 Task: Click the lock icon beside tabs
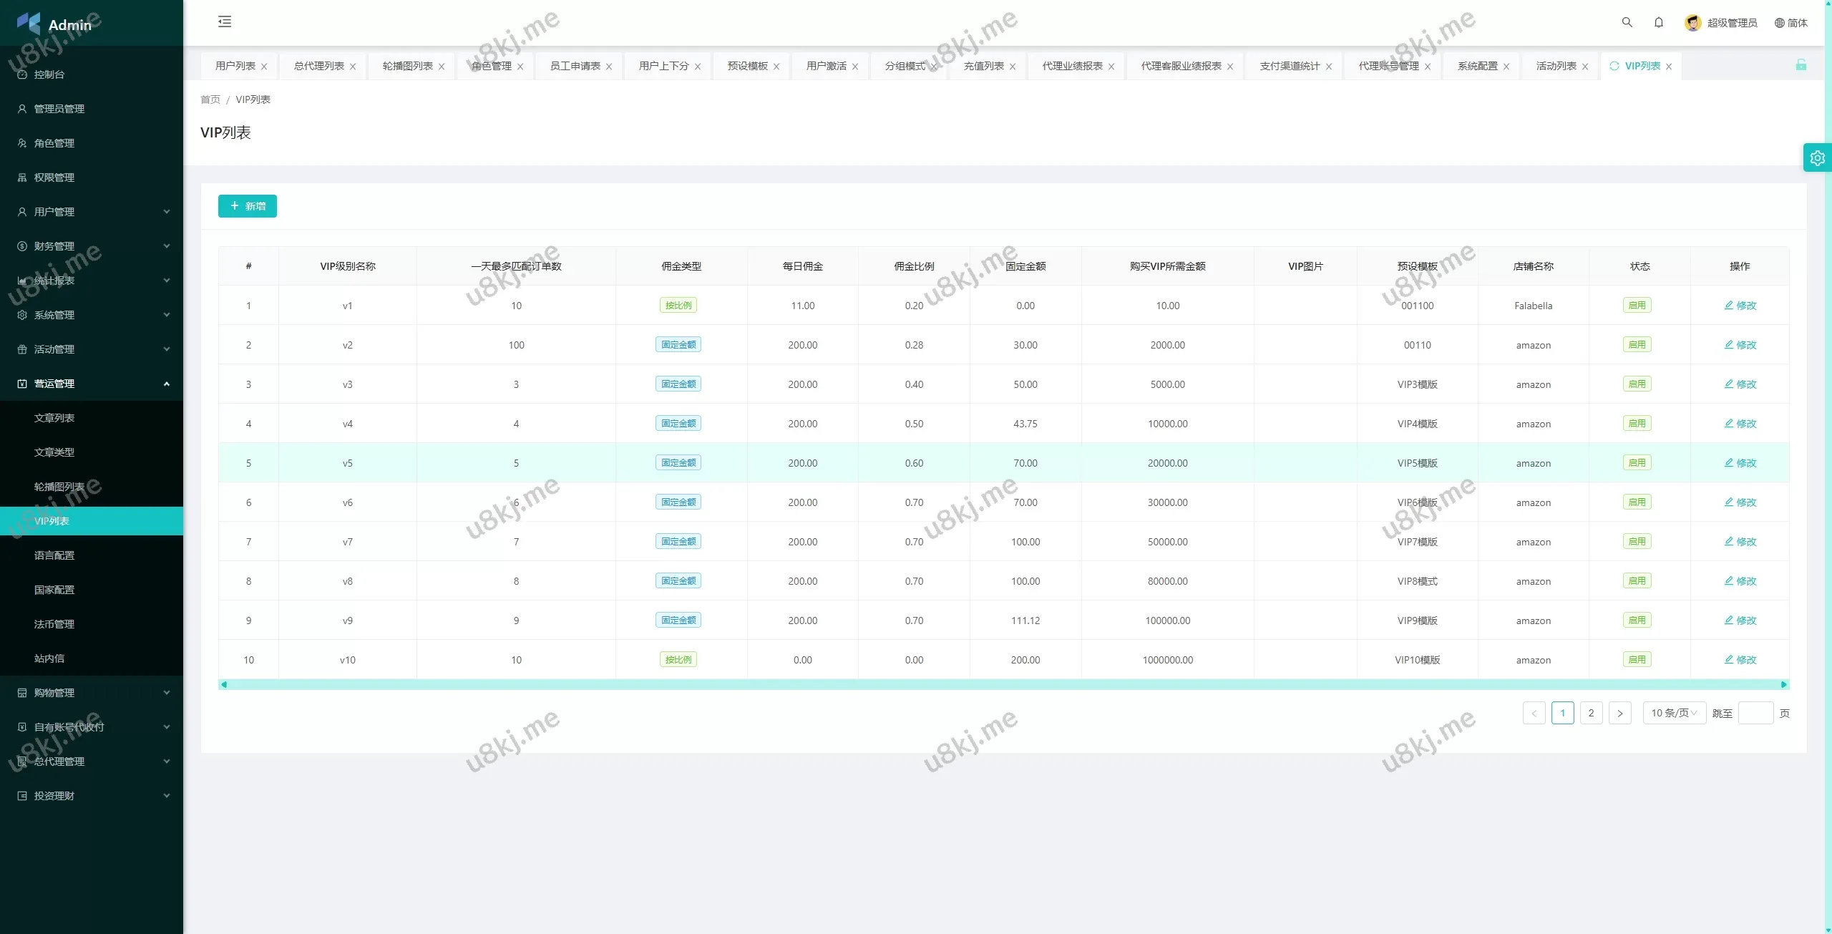[1801, 65]
